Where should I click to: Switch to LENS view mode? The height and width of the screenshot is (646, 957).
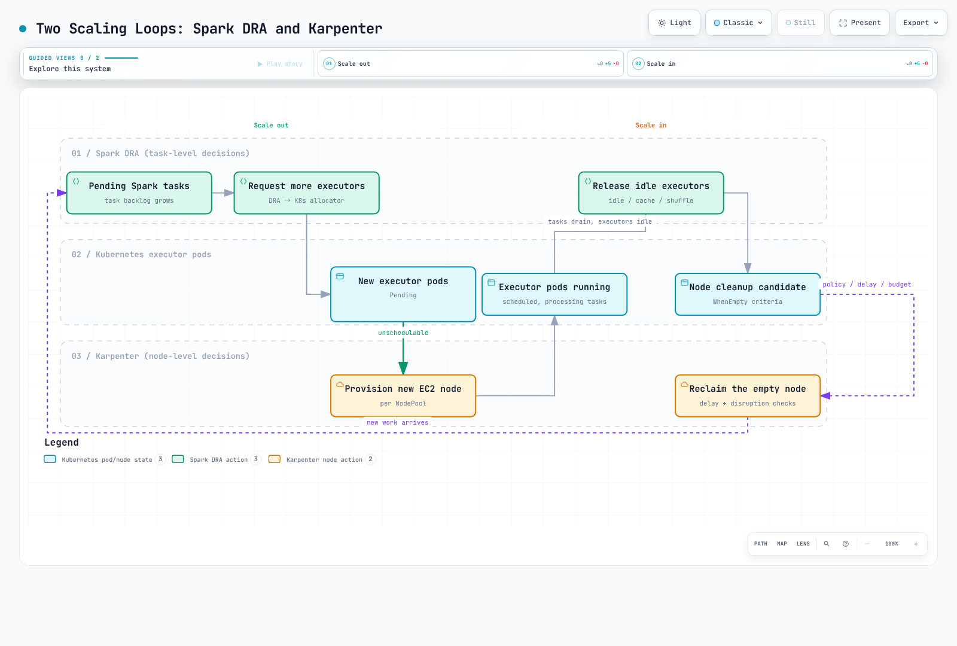[x=803, y=544]
